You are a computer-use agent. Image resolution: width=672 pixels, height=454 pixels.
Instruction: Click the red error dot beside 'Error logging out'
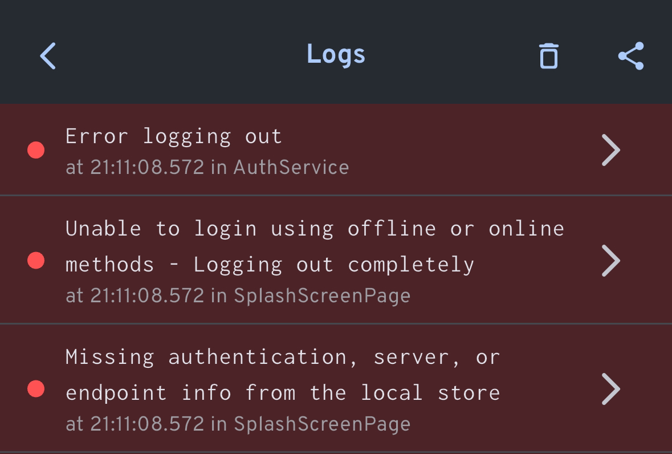coord(36,150)
